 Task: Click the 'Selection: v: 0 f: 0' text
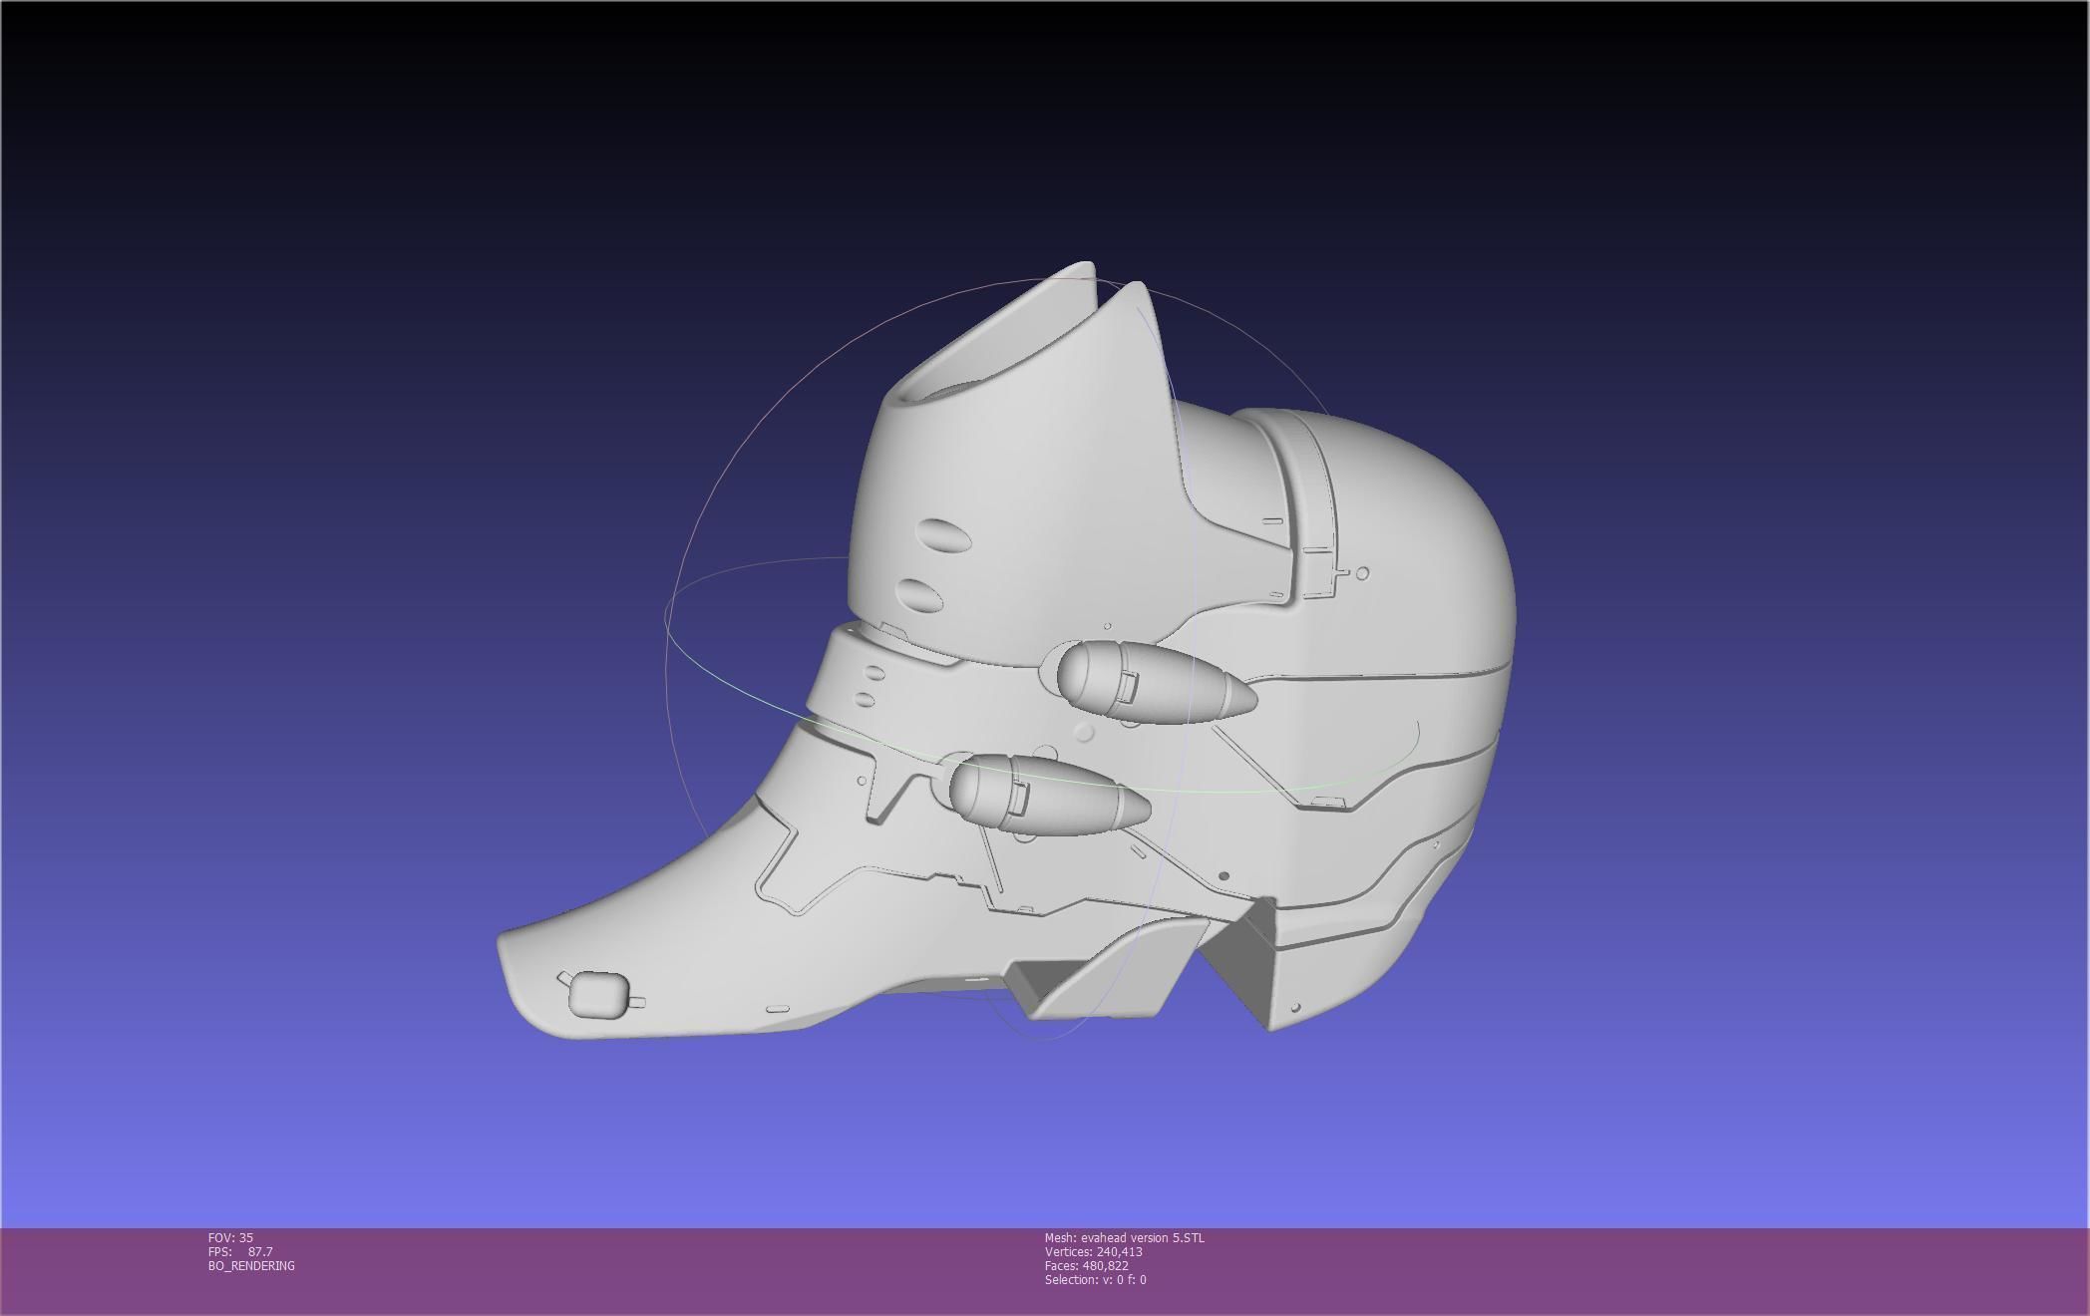pos(1095,1279)
